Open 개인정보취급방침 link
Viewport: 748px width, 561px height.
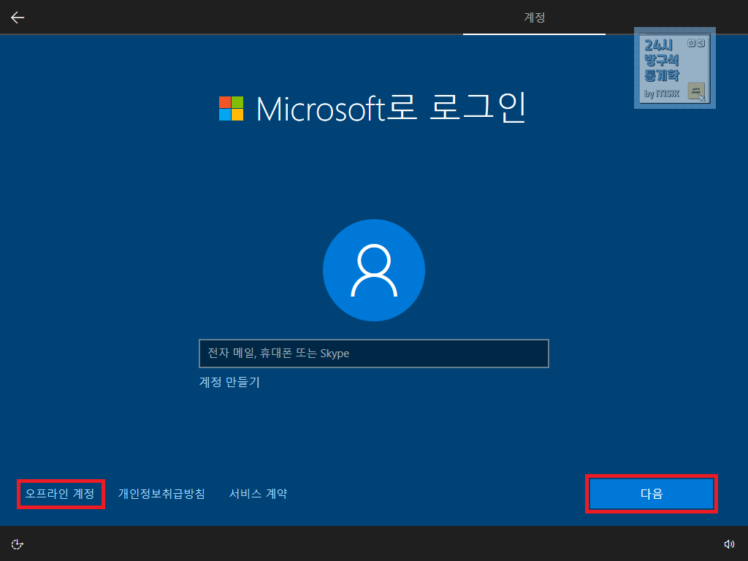coord(161,494)
